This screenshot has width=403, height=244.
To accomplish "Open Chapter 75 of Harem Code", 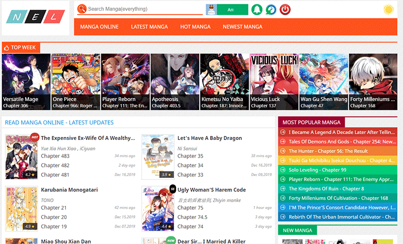I will click(x=190, y=207).
